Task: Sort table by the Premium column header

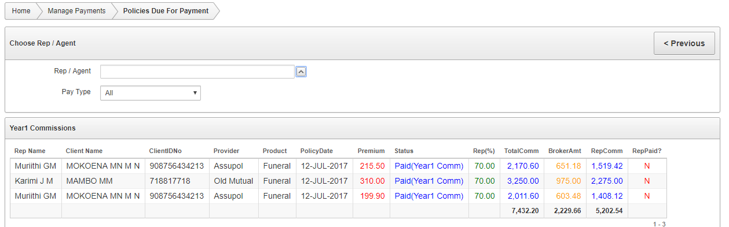Action: click(x=371, y=151)
